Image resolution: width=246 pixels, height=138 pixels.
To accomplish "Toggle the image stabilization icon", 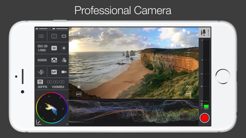I will pyautogui.click(x=41, y=72).
